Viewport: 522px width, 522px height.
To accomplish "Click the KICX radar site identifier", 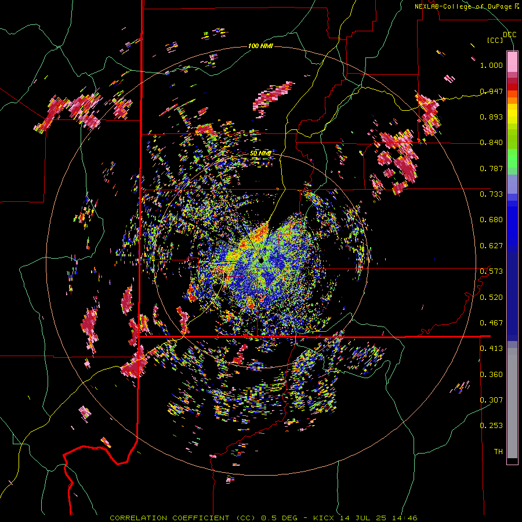I will pyautogui.click(x=325, y=518).
